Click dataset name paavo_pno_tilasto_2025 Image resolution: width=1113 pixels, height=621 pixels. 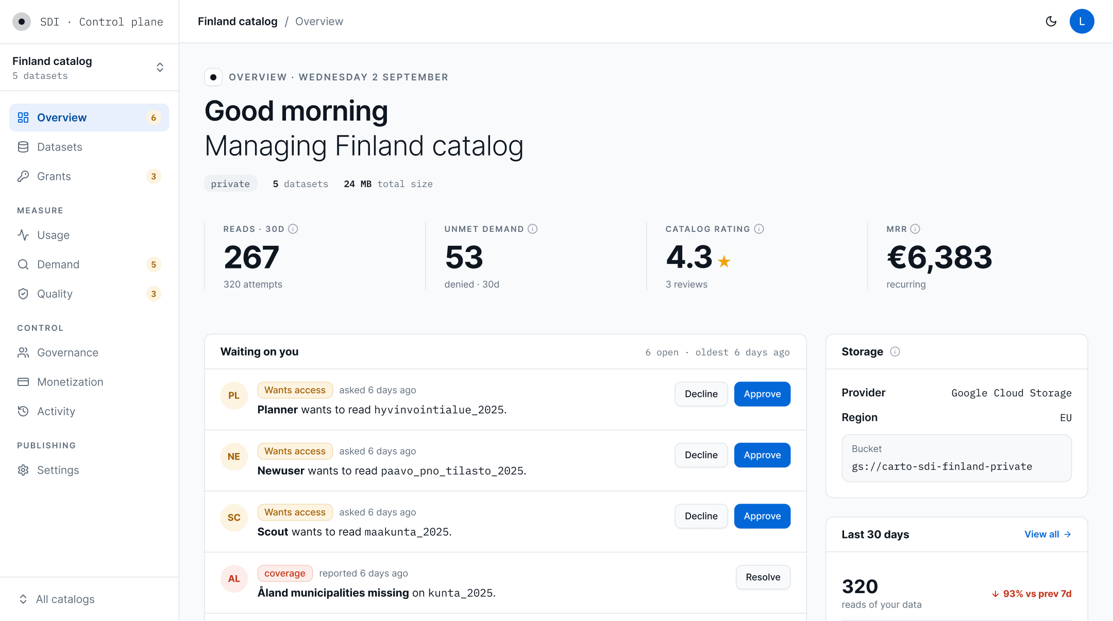[452, 471]
